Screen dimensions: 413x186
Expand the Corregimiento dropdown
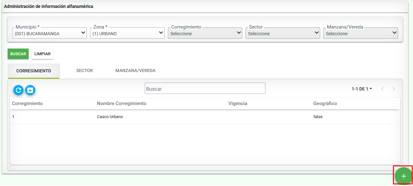pyautogui.click(x=205, y=33)
